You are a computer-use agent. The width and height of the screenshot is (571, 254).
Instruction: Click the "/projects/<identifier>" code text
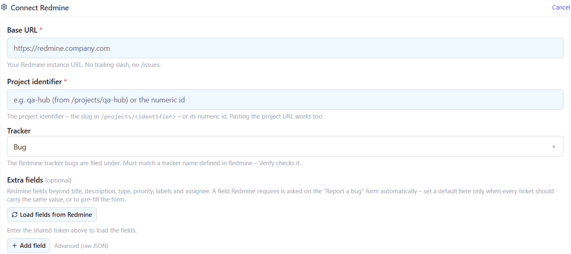click(139, 116)
